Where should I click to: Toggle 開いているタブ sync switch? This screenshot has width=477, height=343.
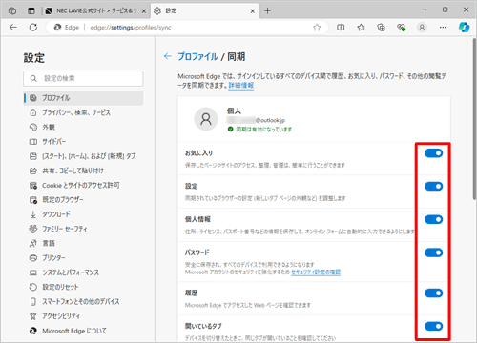click(433, 326)
